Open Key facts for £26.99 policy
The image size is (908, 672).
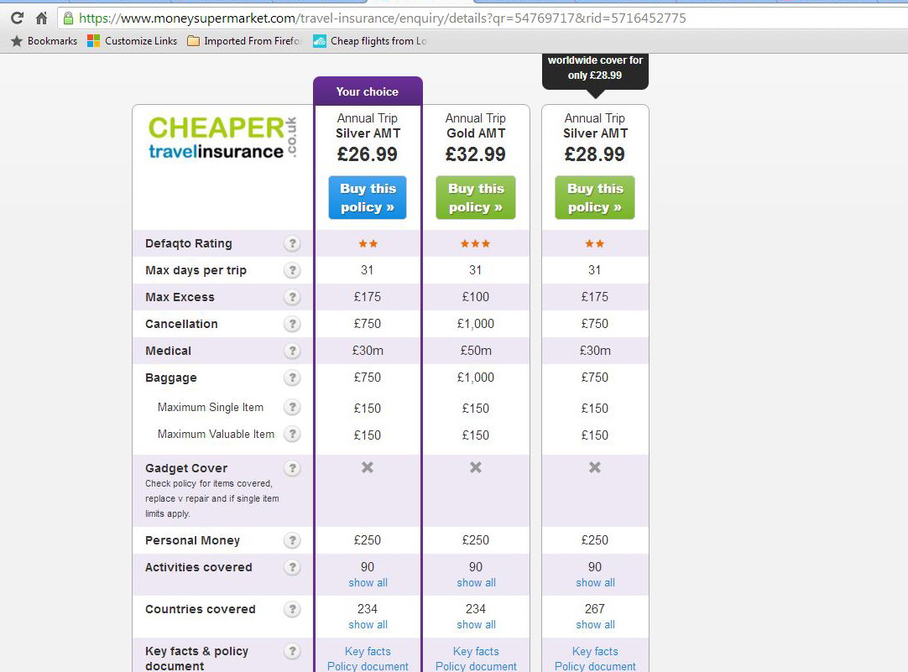point(368,652)
